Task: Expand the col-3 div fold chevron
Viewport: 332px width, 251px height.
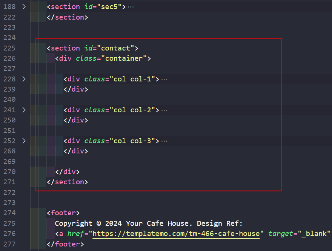Action: 24,141
